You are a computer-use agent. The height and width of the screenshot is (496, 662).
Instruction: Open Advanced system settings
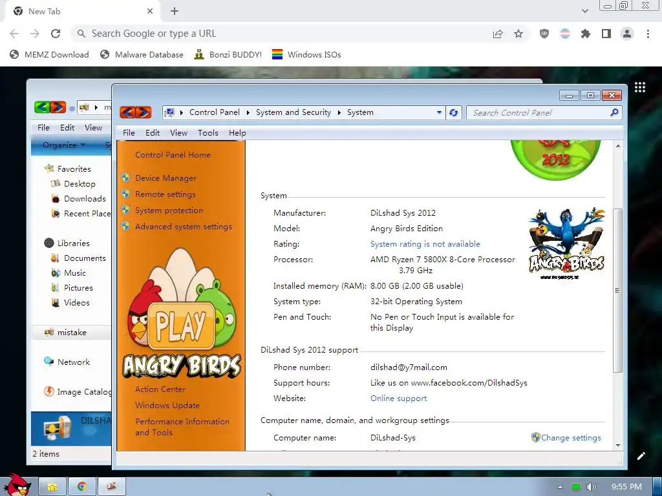(x=183, y=227)
